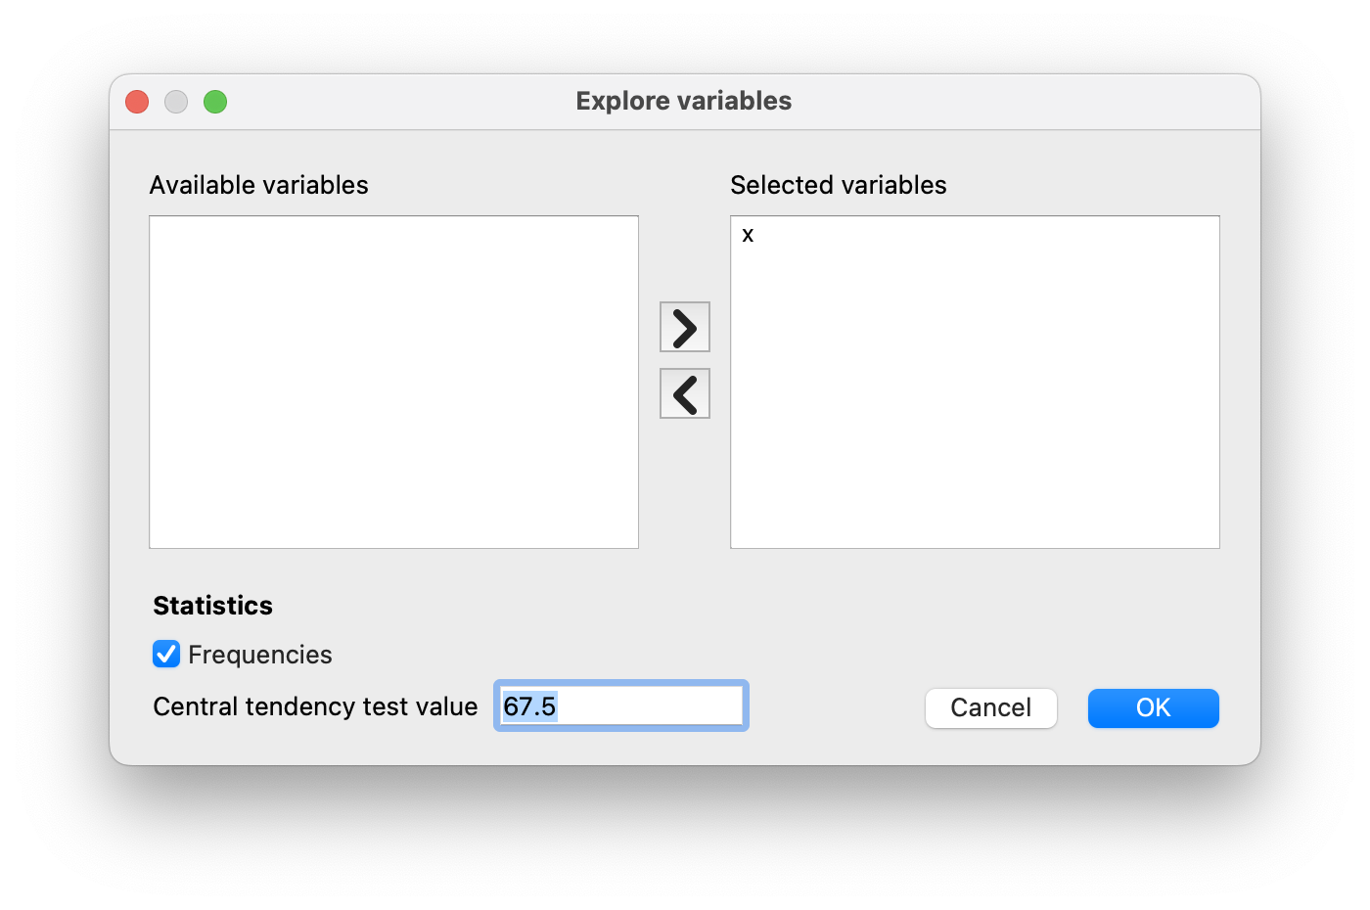This screenshot has height=910, width=1370.
Task: Click the Statistics section heading
Action: [212, 606]
